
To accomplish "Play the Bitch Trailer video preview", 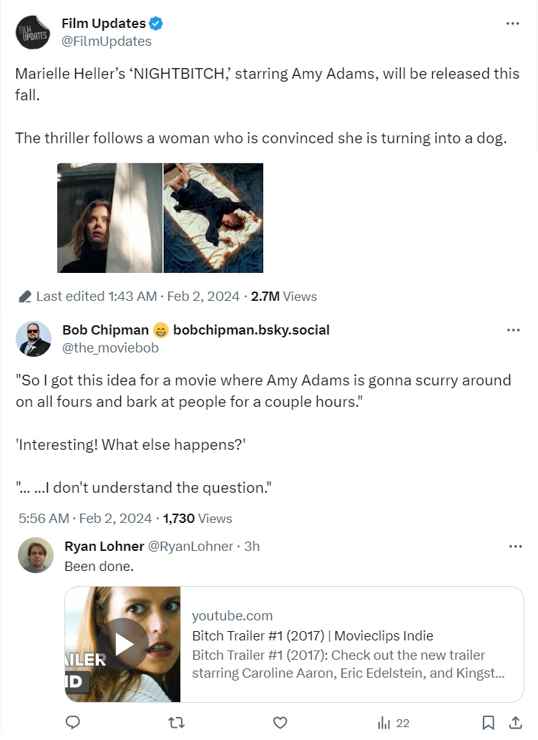I will pos(124,644).
